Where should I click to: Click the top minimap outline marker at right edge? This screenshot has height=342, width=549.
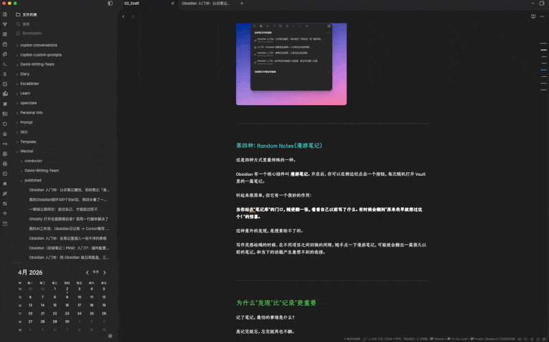coord(544,43)
